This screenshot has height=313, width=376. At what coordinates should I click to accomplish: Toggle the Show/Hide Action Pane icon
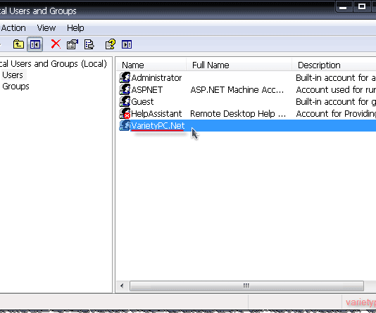[127, 44]
